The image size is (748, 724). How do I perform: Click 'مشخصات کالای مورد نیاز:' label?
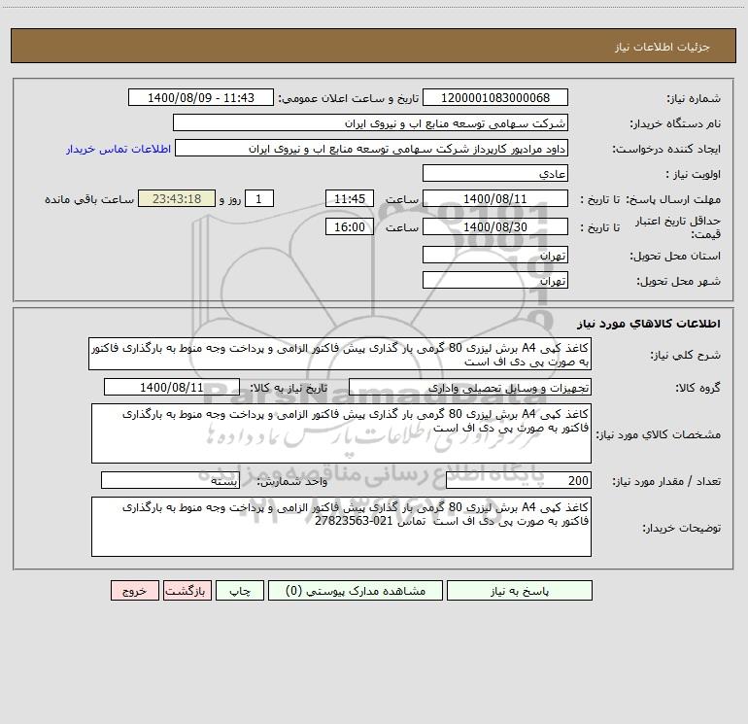(659, 434)
